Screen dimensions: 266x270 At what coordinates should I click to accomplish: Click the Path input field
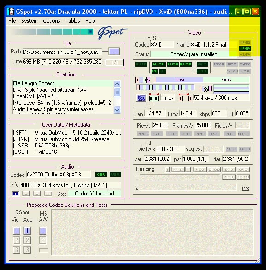62,52
